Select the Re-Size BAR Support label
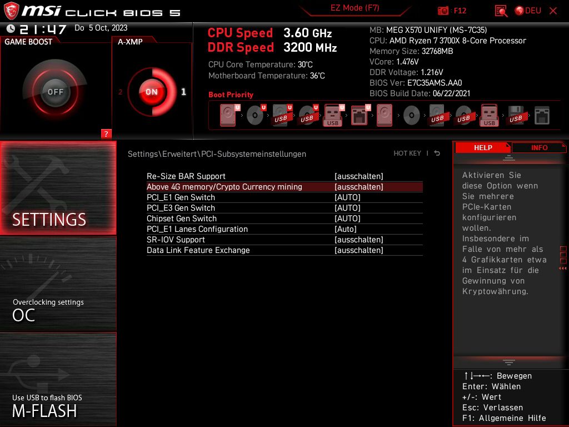The image size is (569, 427). 186,176
